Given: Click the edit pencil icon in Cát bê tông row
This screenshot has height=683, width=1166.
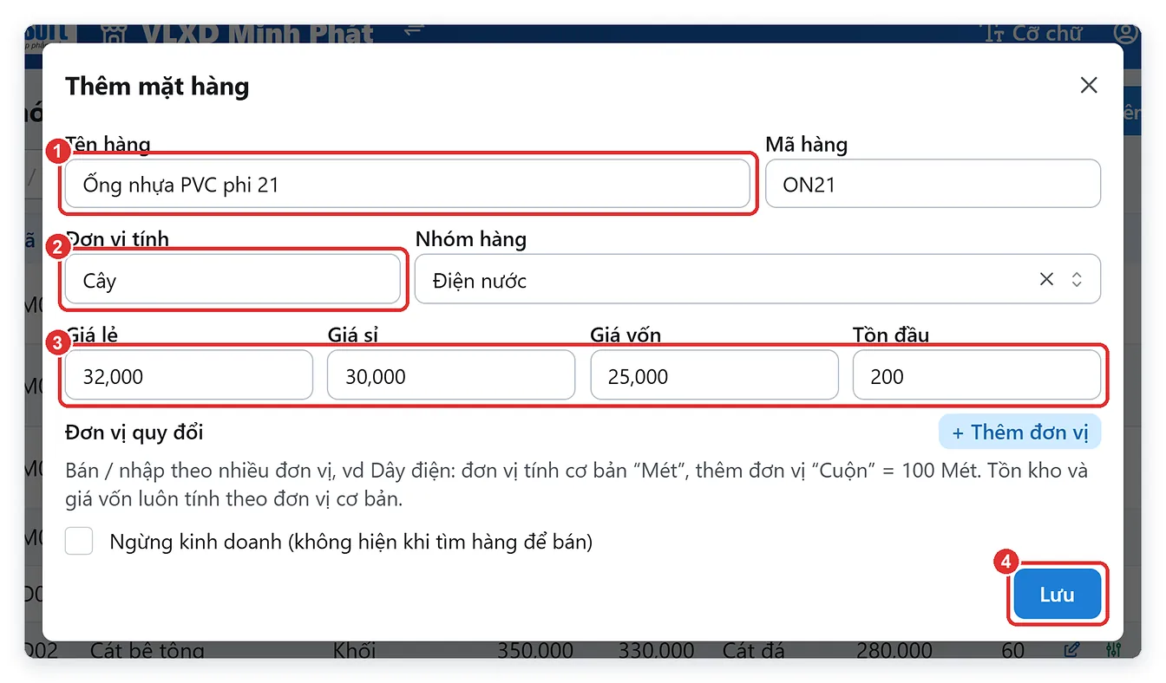Looking at the screenshot, I should (x=1071, y=649).
